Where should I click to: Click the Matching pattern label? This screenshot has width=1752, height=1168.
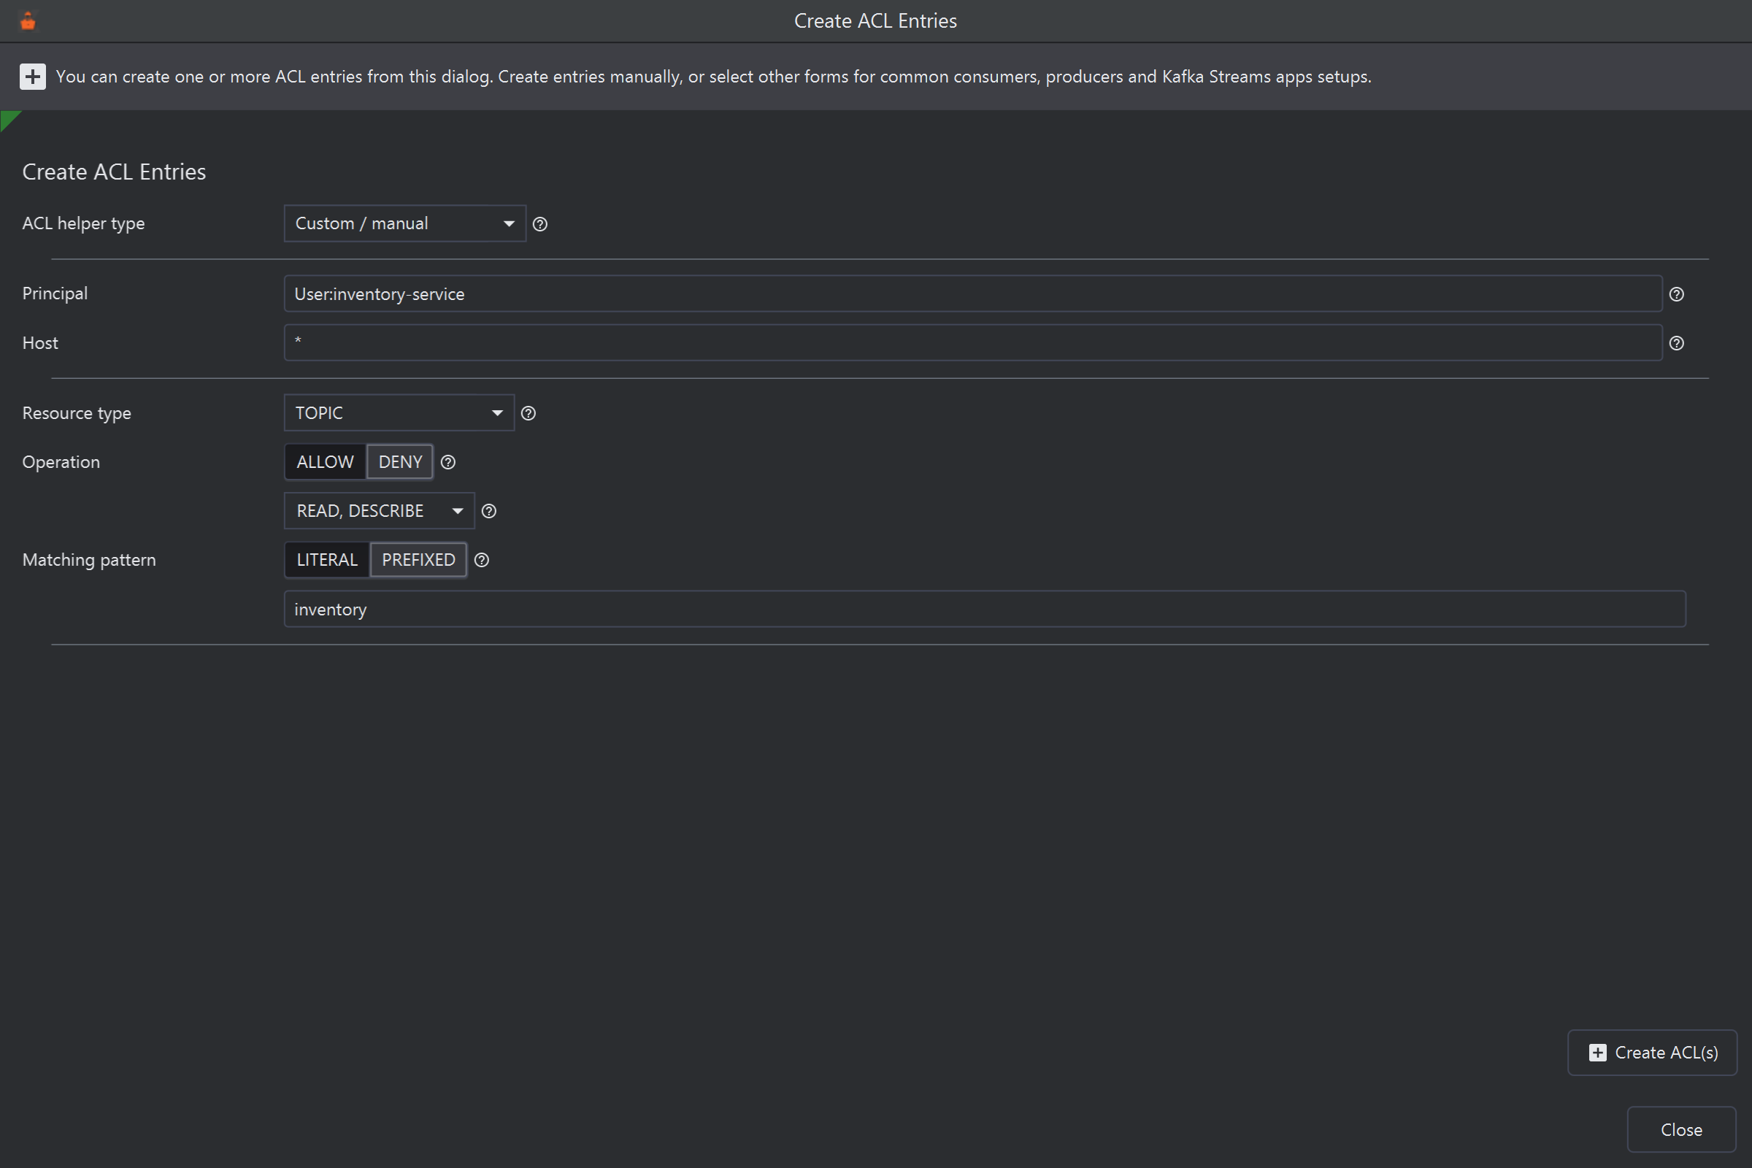point(89,560)
